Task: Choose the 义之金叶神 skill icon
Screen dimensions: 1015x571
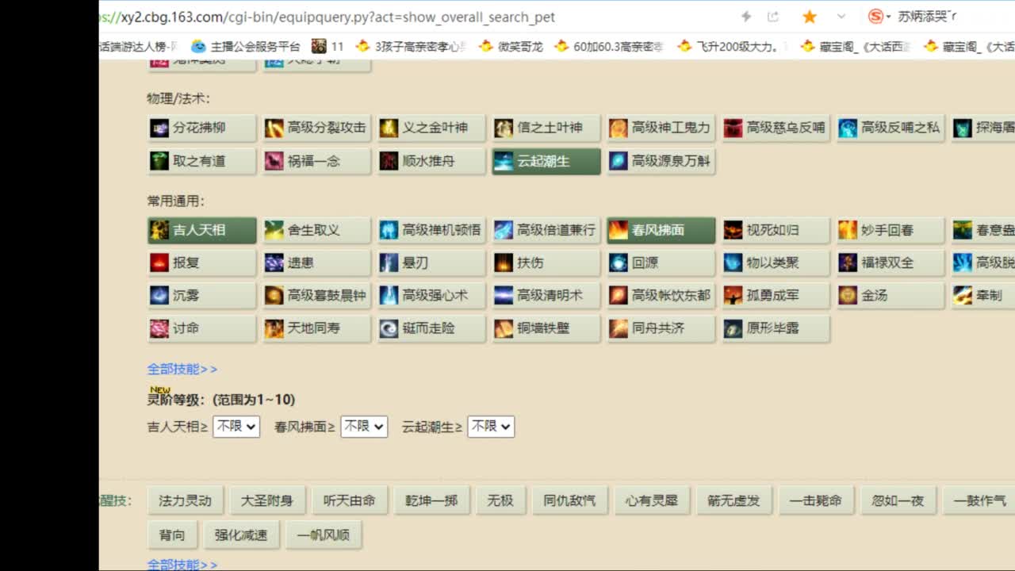Action: coord(389,128)
